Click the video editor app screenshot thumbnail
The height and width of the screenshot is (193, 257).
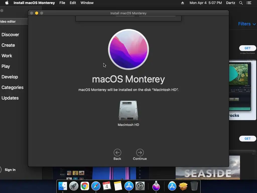click(x=243, y=90)
